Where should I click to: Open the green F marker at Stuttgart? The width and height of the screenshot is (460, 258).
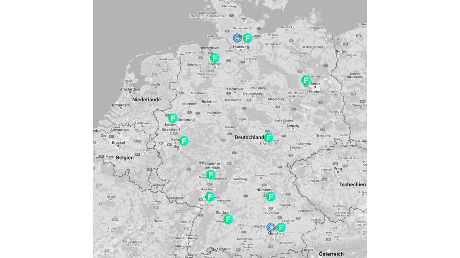228,219
